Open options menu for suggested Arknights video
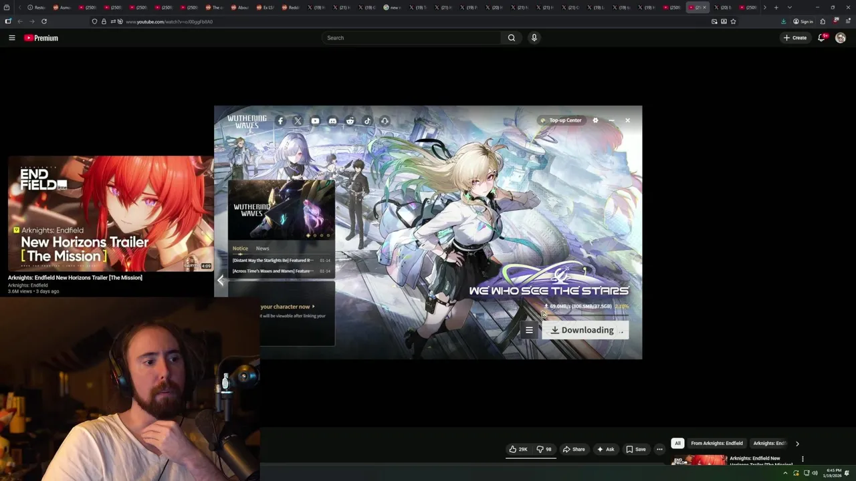856x481 pixels. 802,460
